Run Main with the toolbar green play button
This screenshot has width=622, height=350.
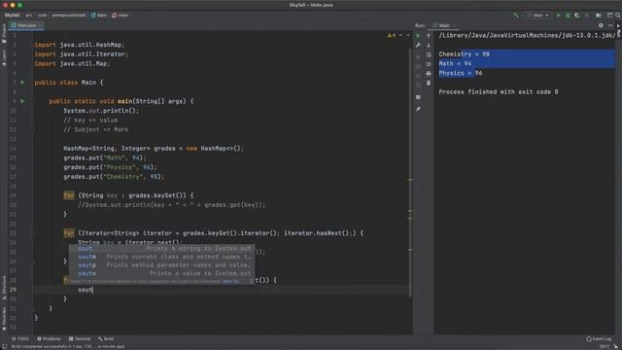559,16
